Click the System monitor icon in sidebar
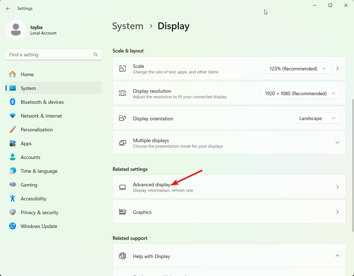 [12, 88]
